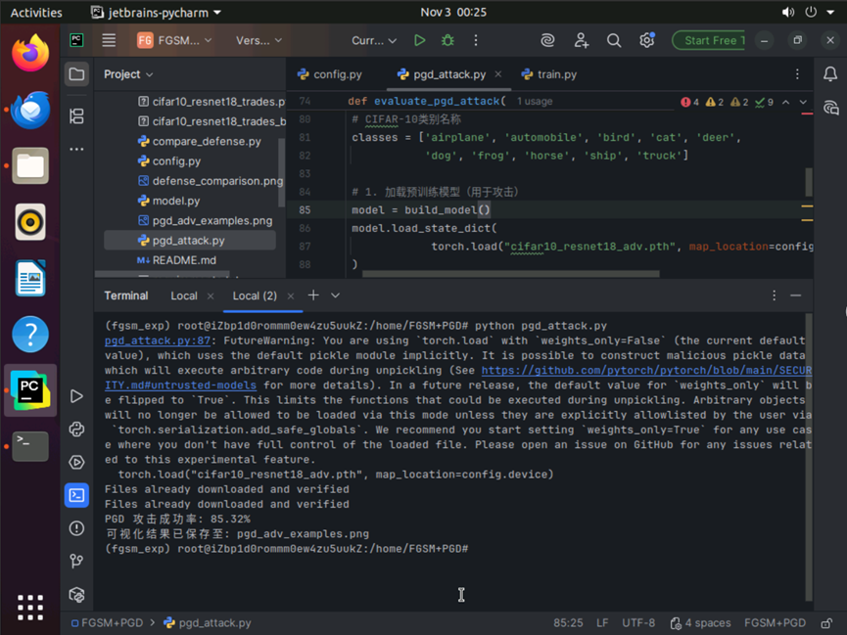Open Search Everywhere magnifier icon

[614, 40]
